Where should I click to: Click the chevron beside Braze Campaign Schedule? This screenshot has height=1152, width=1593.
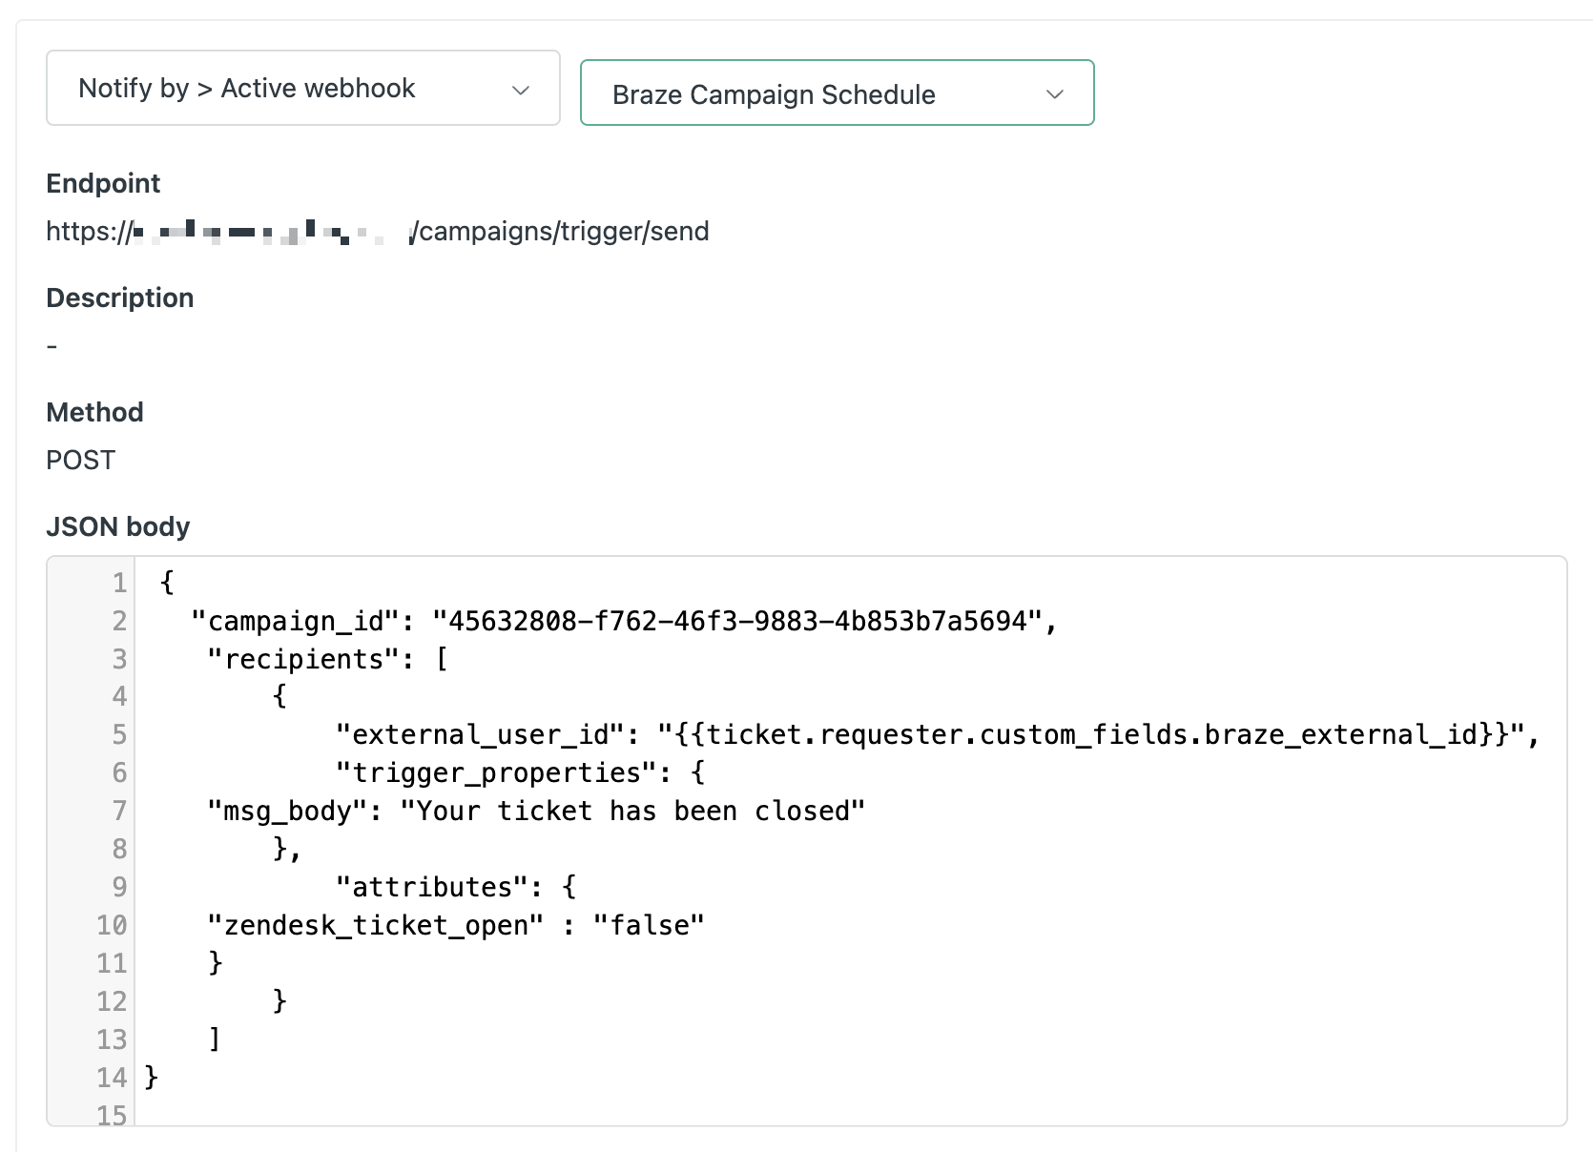(x=1054, y=94)
